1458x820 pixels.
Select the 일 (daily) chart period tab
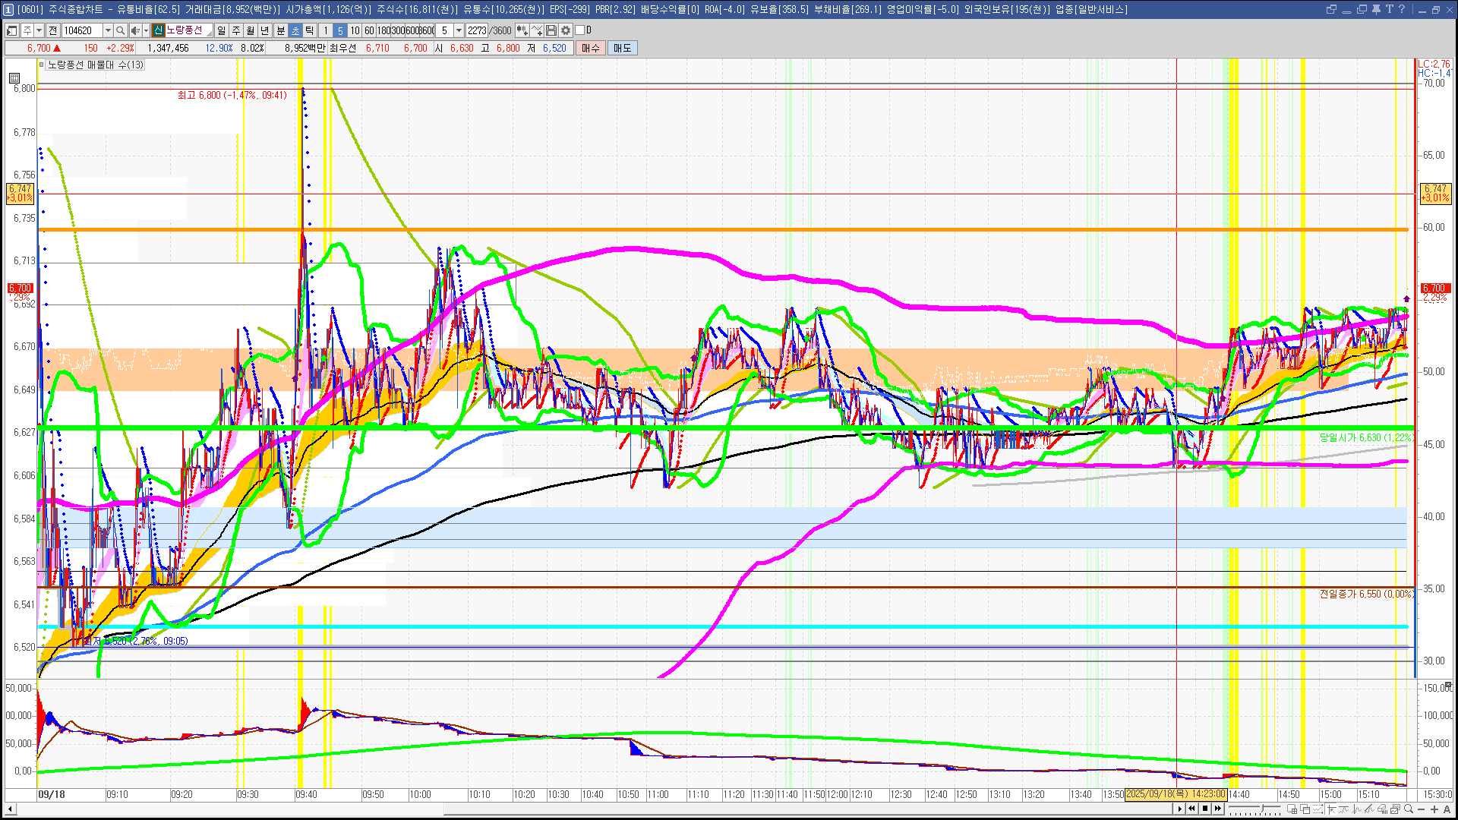[x=221, y=30]
